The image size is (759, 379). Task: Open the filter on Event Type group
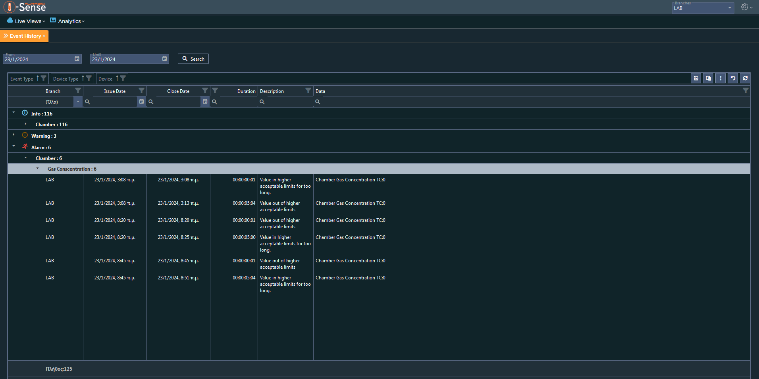(44, 79)
